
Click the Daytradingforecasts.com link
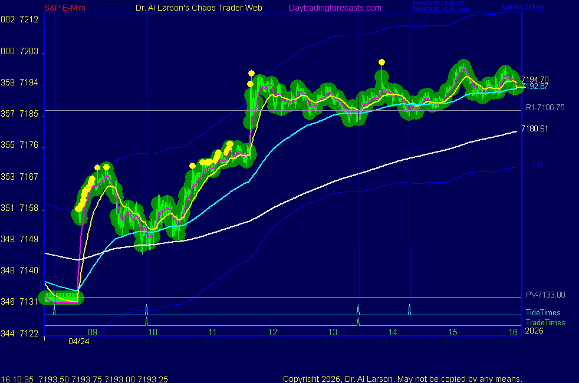[335, 8]
